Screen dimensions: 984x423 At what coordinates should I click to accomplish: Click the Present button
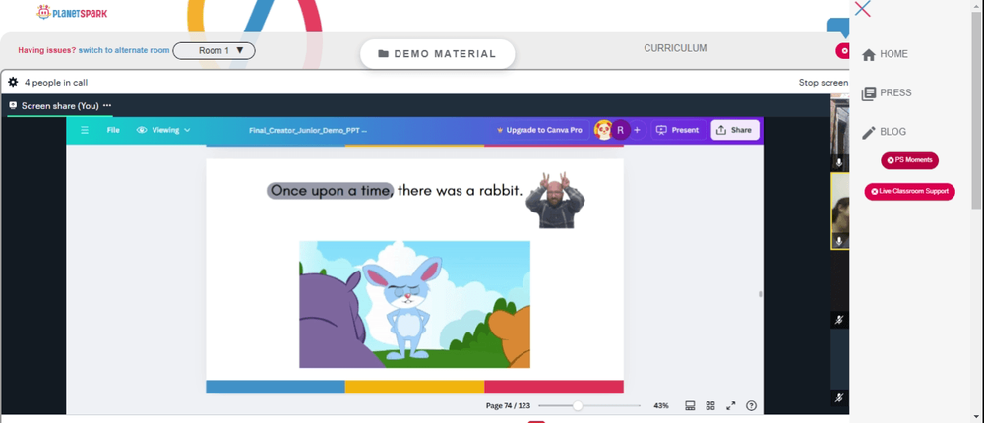[x=678, y=130]
